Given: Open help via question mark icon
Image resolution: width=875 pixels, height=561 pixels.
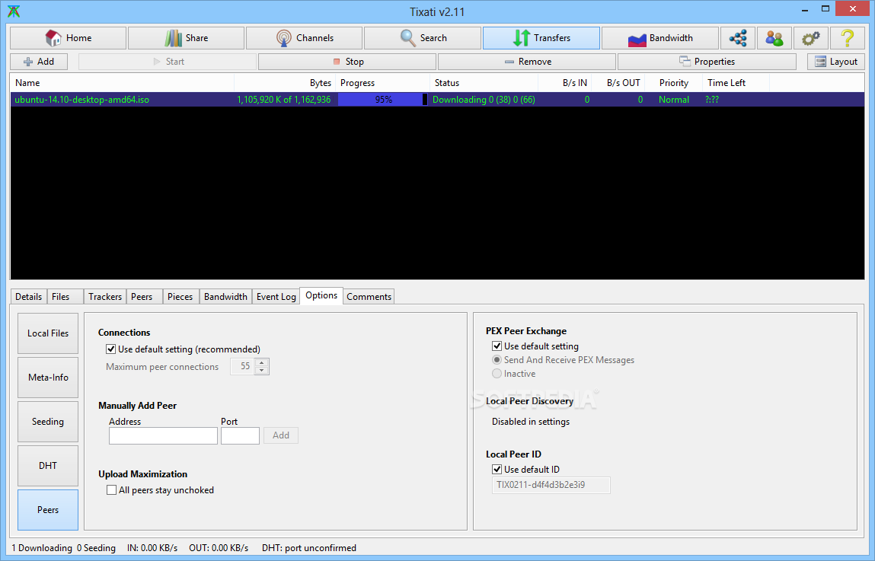Looking at the screenshot, I should click(847, 38).
